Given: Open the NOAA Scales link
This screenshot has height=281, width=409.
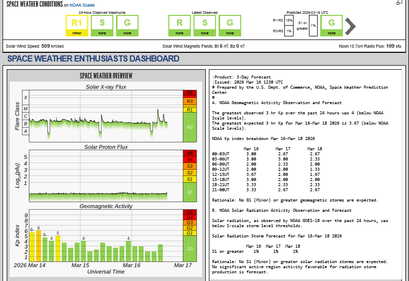Looking at the screenshot, I should (82, 5).
